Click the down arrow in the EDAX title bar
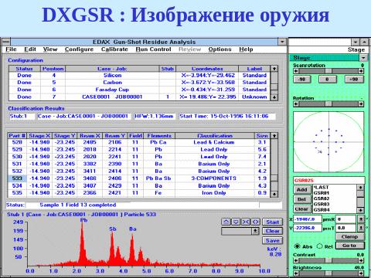371x278 pixels. (x=282, y=42)
